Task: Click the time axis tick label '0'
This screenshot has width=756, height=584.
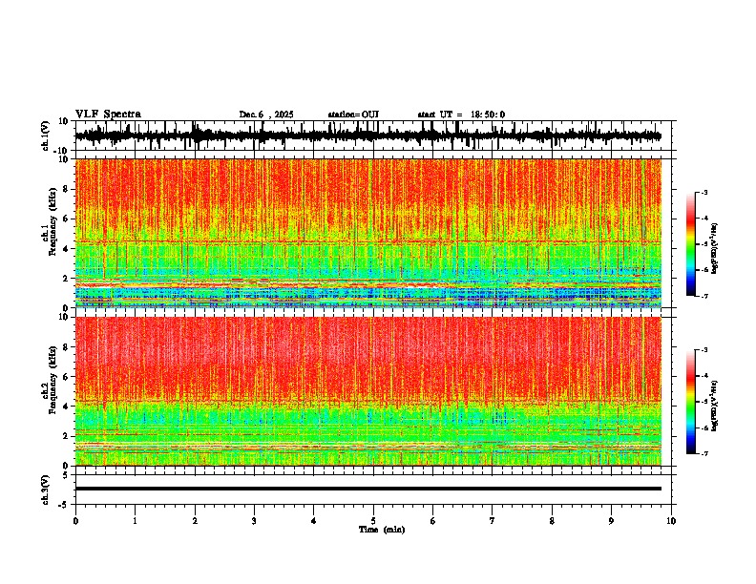Action: [75, 521]
